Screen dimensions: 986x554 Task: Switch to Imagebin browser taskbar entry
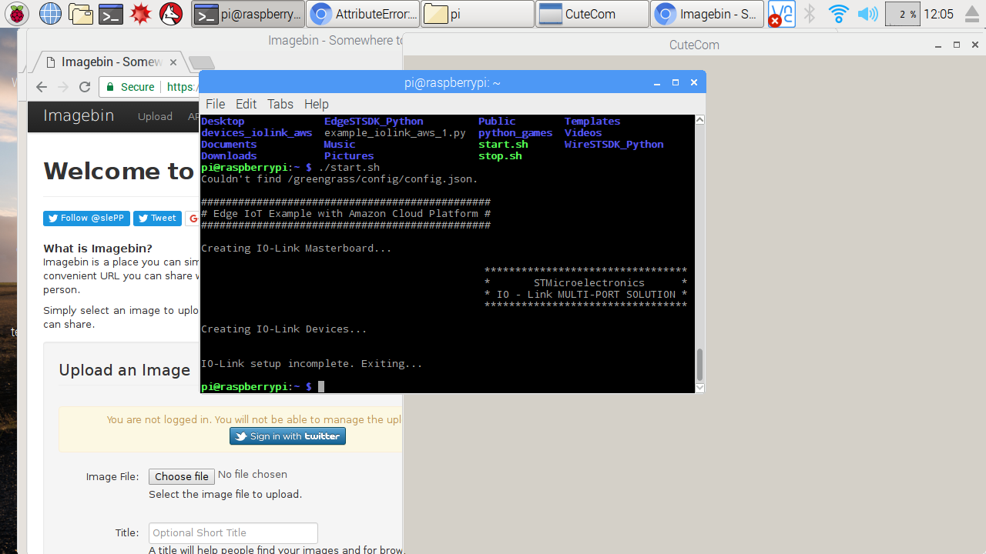pyautogui.click(x=707, y=14)
